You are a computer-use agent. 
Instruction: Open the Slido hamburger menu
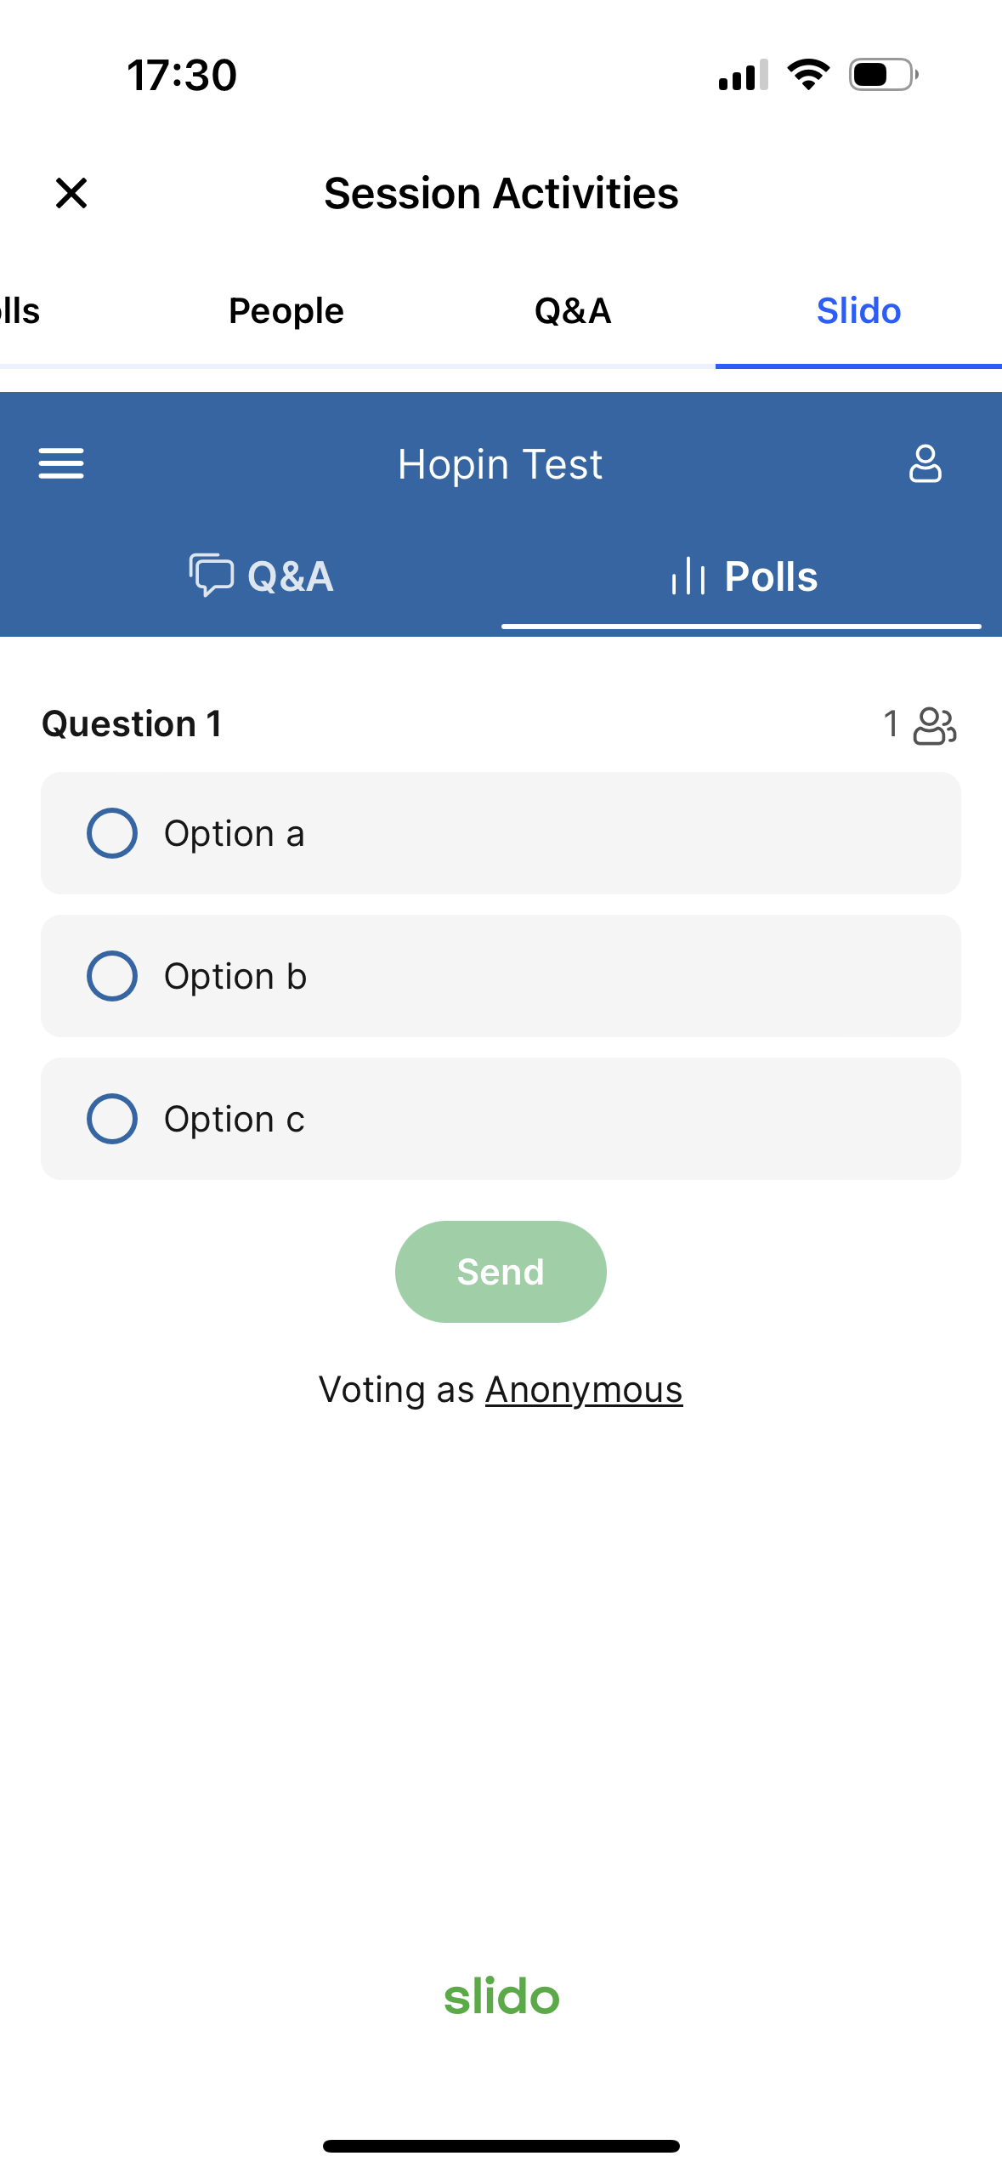(x=61, y=463)
